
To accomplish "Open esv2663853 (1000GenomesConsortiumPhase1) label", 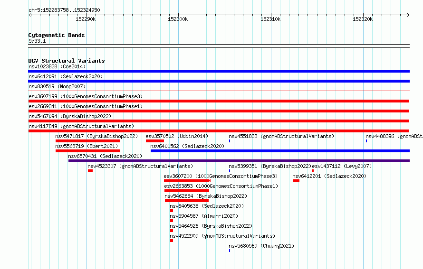I will (x=221, y=186).
